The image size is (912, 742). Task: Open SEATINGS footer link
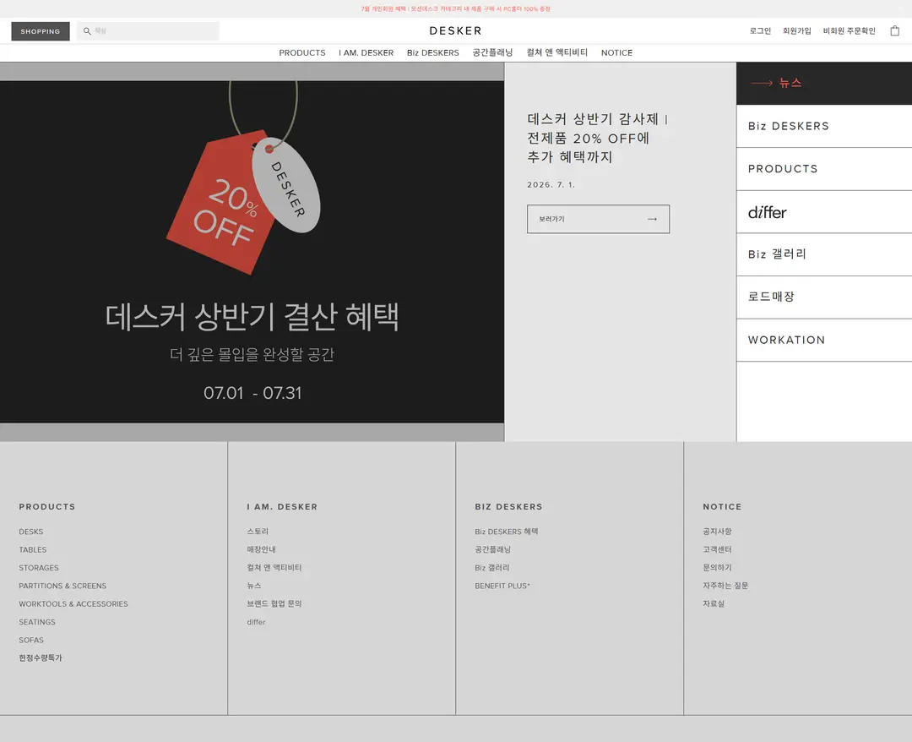pos(36,622)
